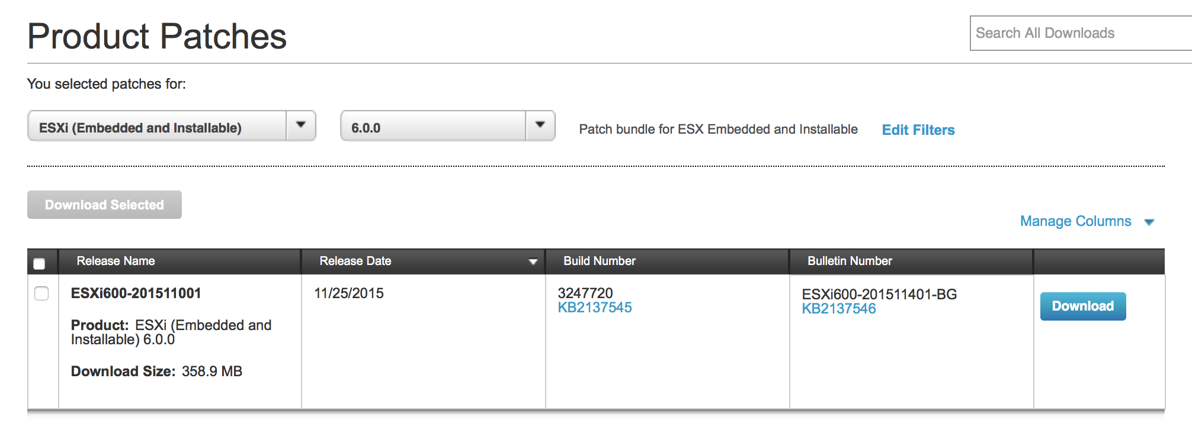Toggle the select-all checkbox in table header
The width and height of the screenshot is (1192, 433).
click(x=40, y=264)
